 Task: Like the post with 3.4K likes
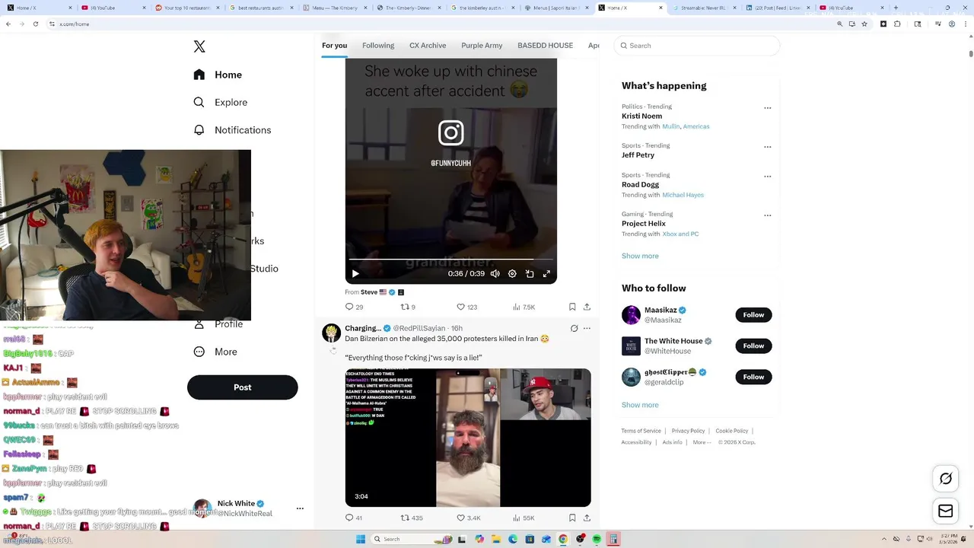tap(468, 518)
